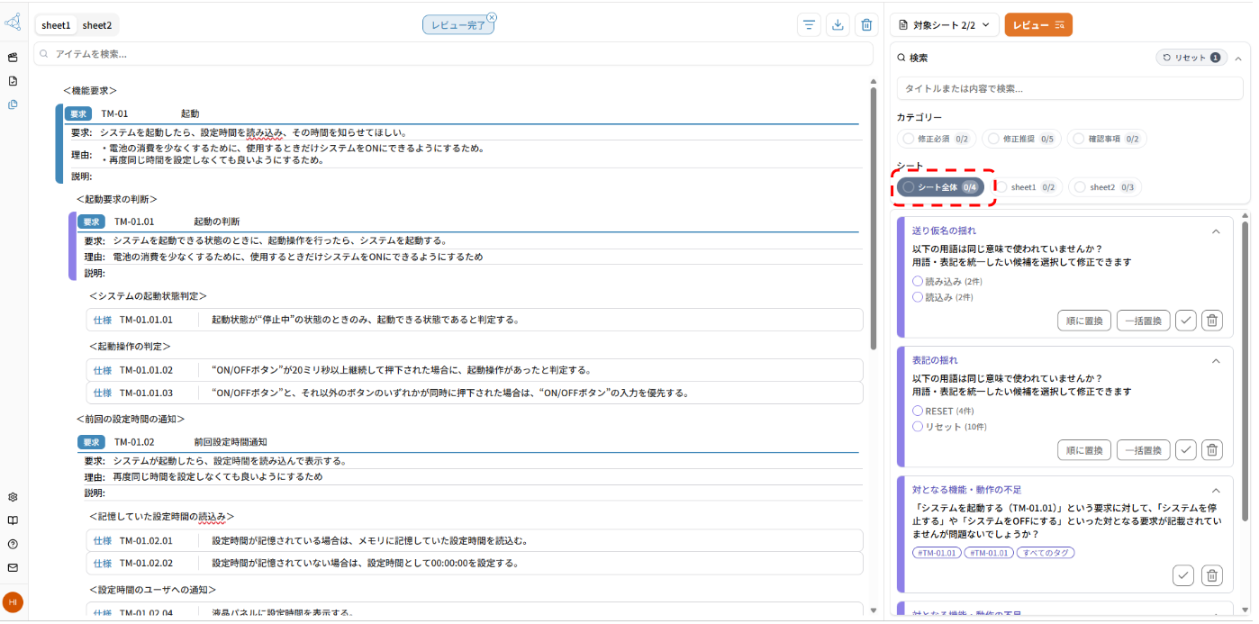1259x624 pixels.
Task: Click the help question-mark icon in the sidebar
Action: pos(13,543)
